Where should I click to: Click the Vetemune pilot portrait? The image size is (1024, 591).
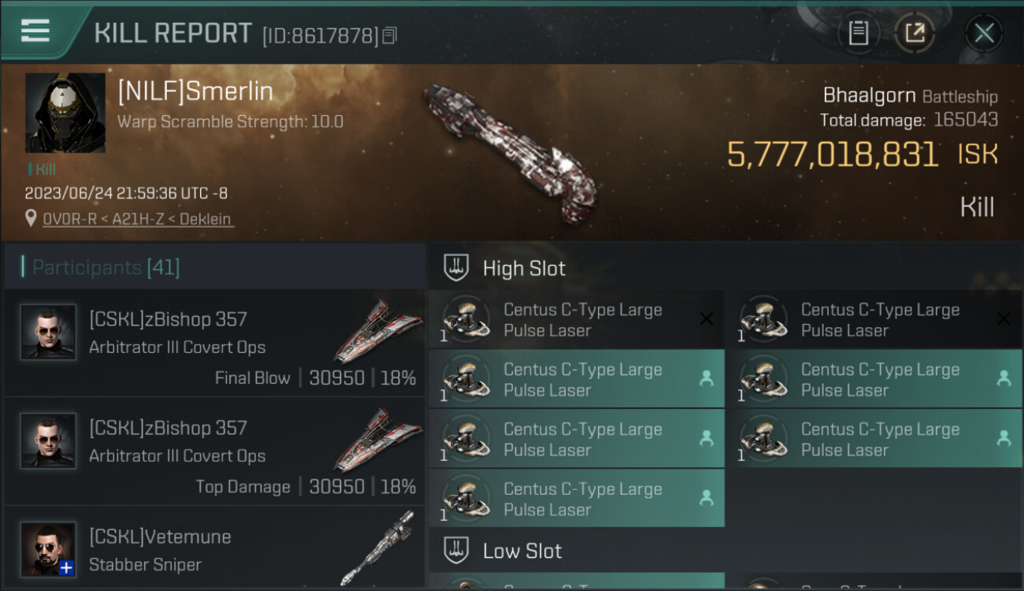48,548
